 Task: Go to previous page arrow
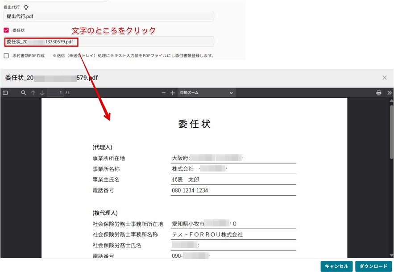pos(33,93)
